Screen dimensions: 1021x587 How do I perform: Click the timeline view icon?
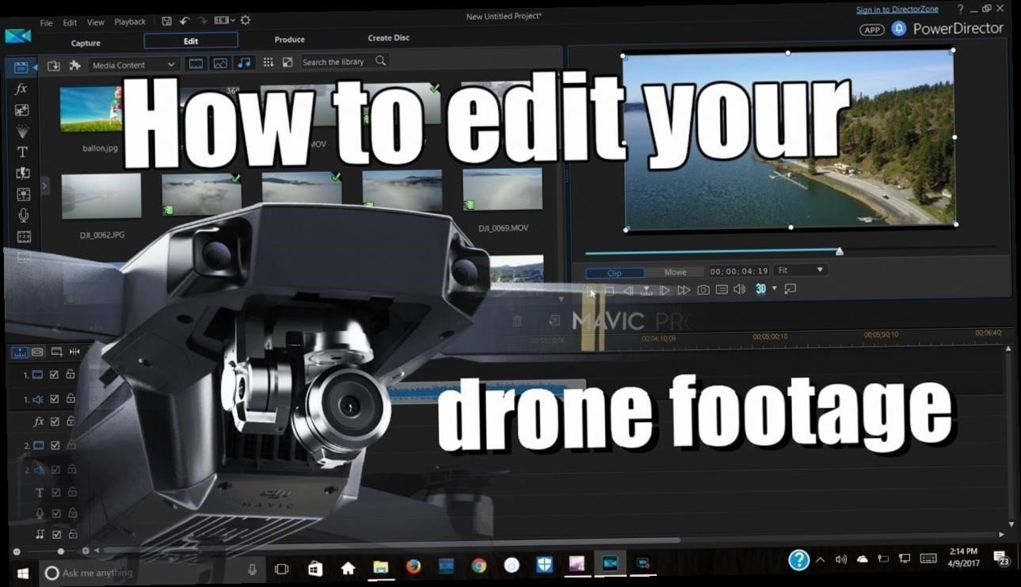coord(20,351)
